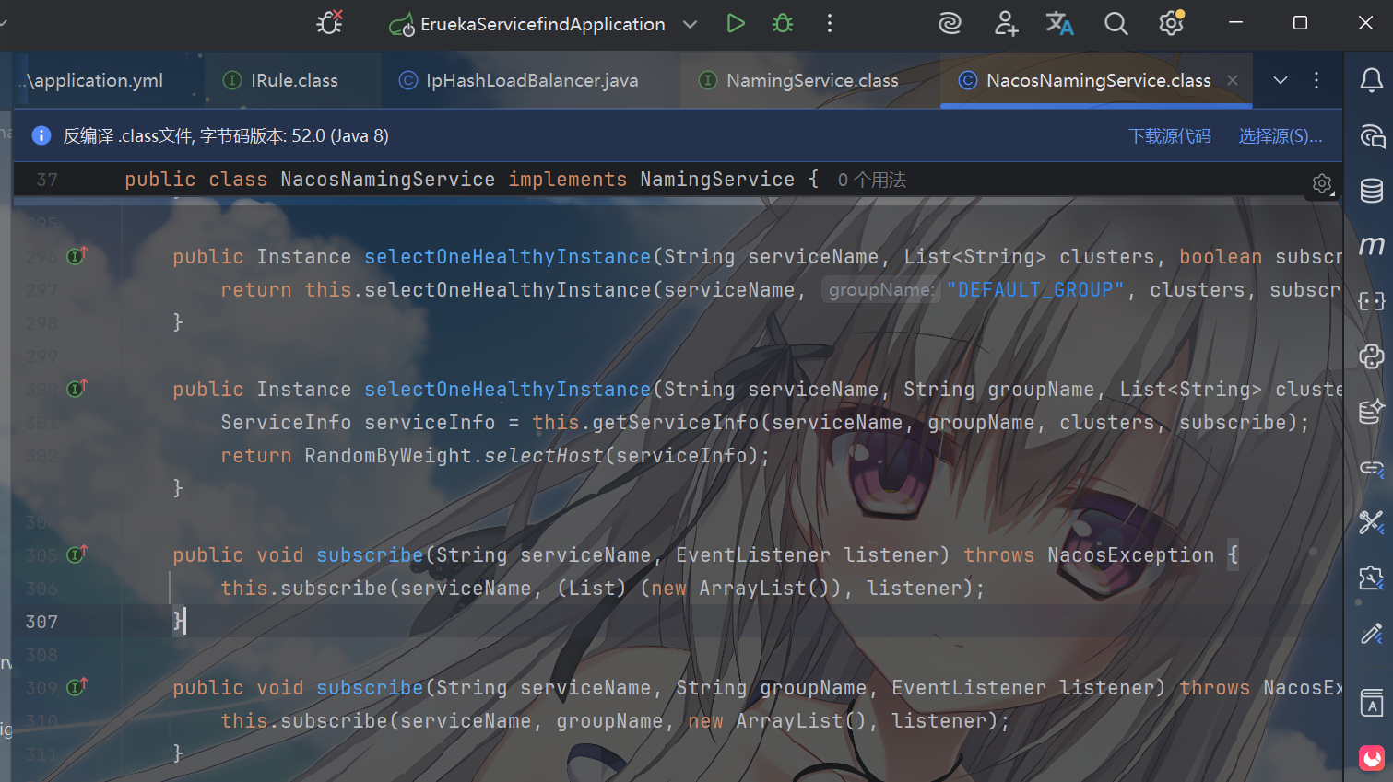The height and width of the screenshot is (782, 1393).
Task: Switch to IpHashLoadBalancer.java tab
Action: tap(518, 80)
